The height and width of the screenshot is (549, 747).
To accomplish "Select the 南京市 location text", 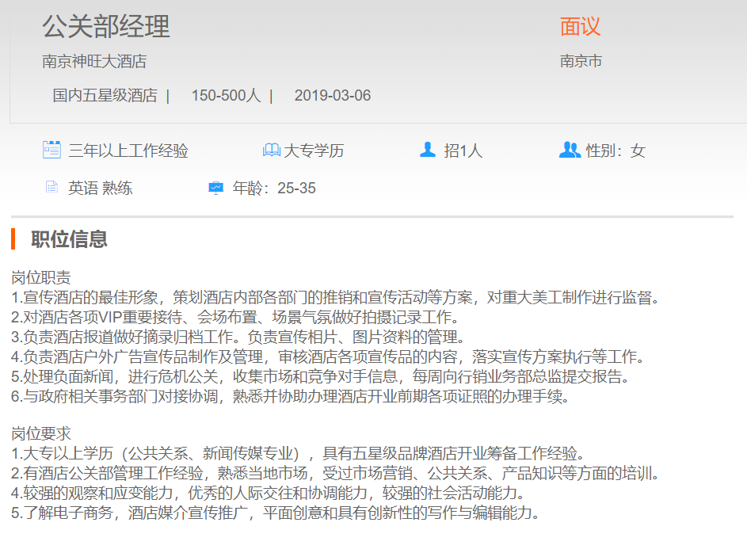I will pos(581,61).
